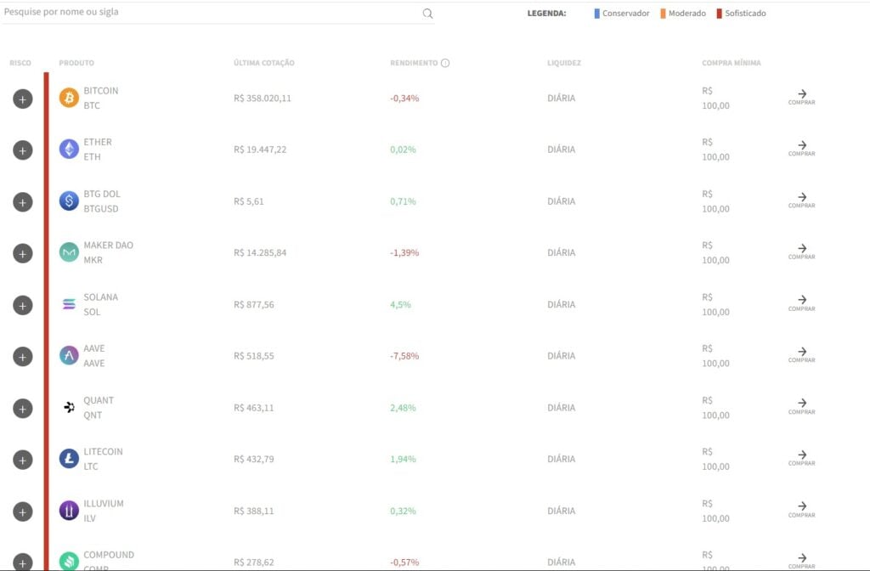Expand the Bitcoin row details
The height and width of the screenshot is (571, 870).
[x=23, y=99]
